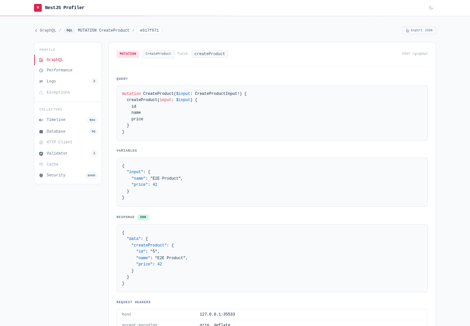The width and height of the screenshot is (470, 326).
Task: Click the GQL badge in the breadcrumb
Action: coord(70,30)
